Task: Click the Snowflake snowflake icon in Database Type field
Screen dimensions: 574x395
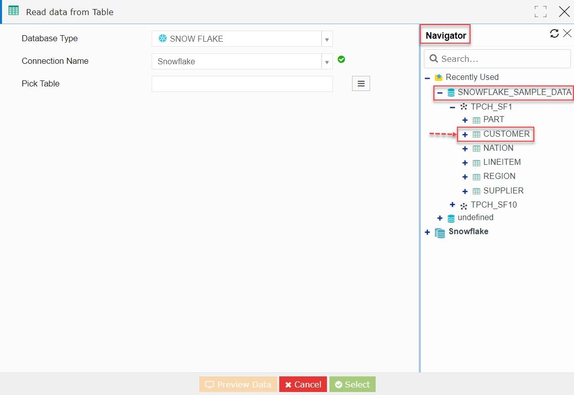Action: coord(162,39)
